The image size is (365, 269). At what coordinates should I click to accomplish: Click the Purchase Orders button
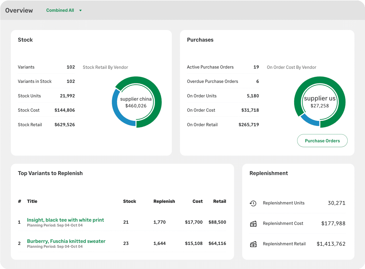click(322, 141)
